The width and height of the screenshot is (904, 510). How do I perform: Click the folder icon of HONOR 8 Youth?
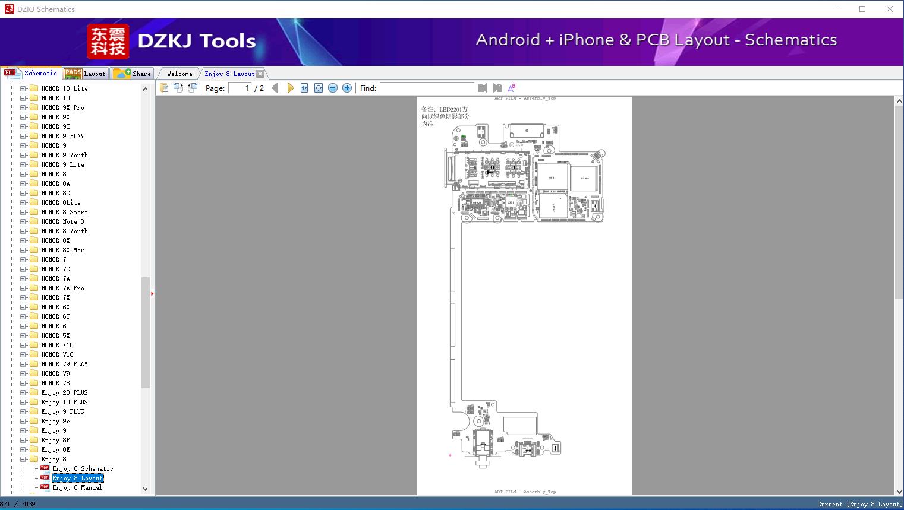tap(34, 231)
